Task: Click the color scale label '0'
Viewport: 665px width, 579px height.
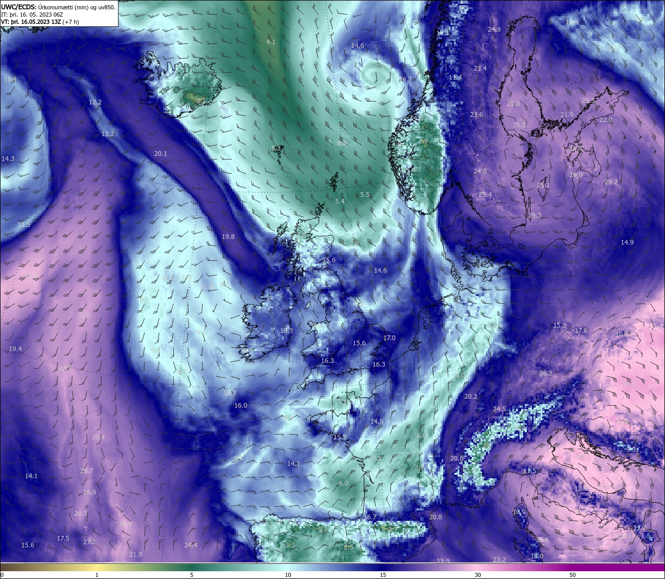Action: click(x=2, y=575)
